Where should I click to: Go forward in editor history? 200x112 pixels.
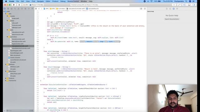pyautogui.click(x=42, y=9)
